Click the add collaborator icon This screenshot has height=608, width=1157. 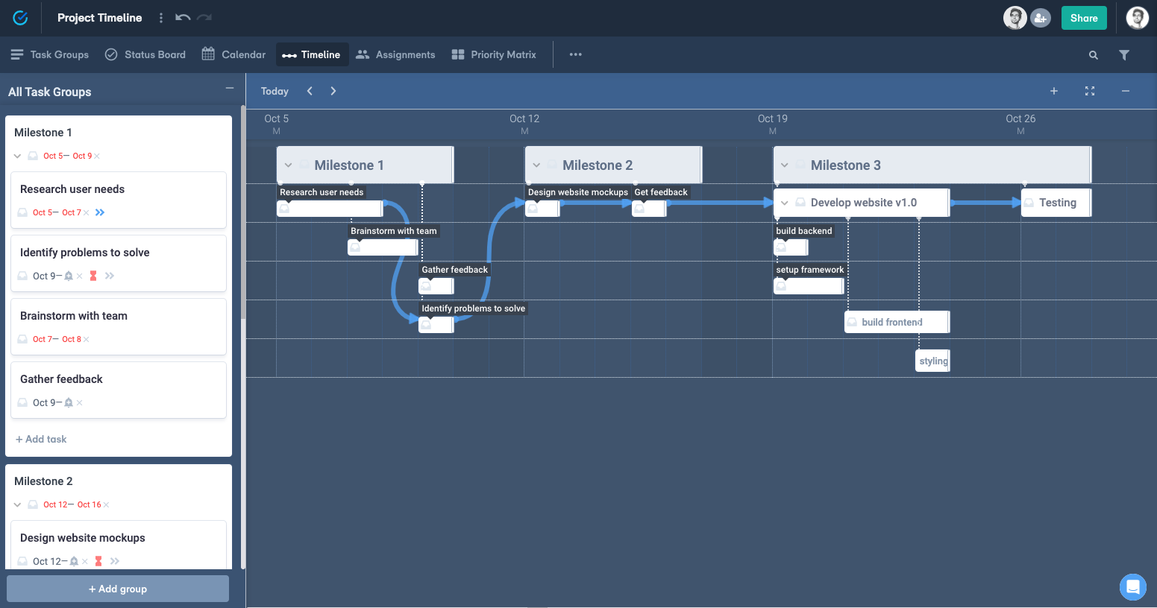(x=1041, y=18)
